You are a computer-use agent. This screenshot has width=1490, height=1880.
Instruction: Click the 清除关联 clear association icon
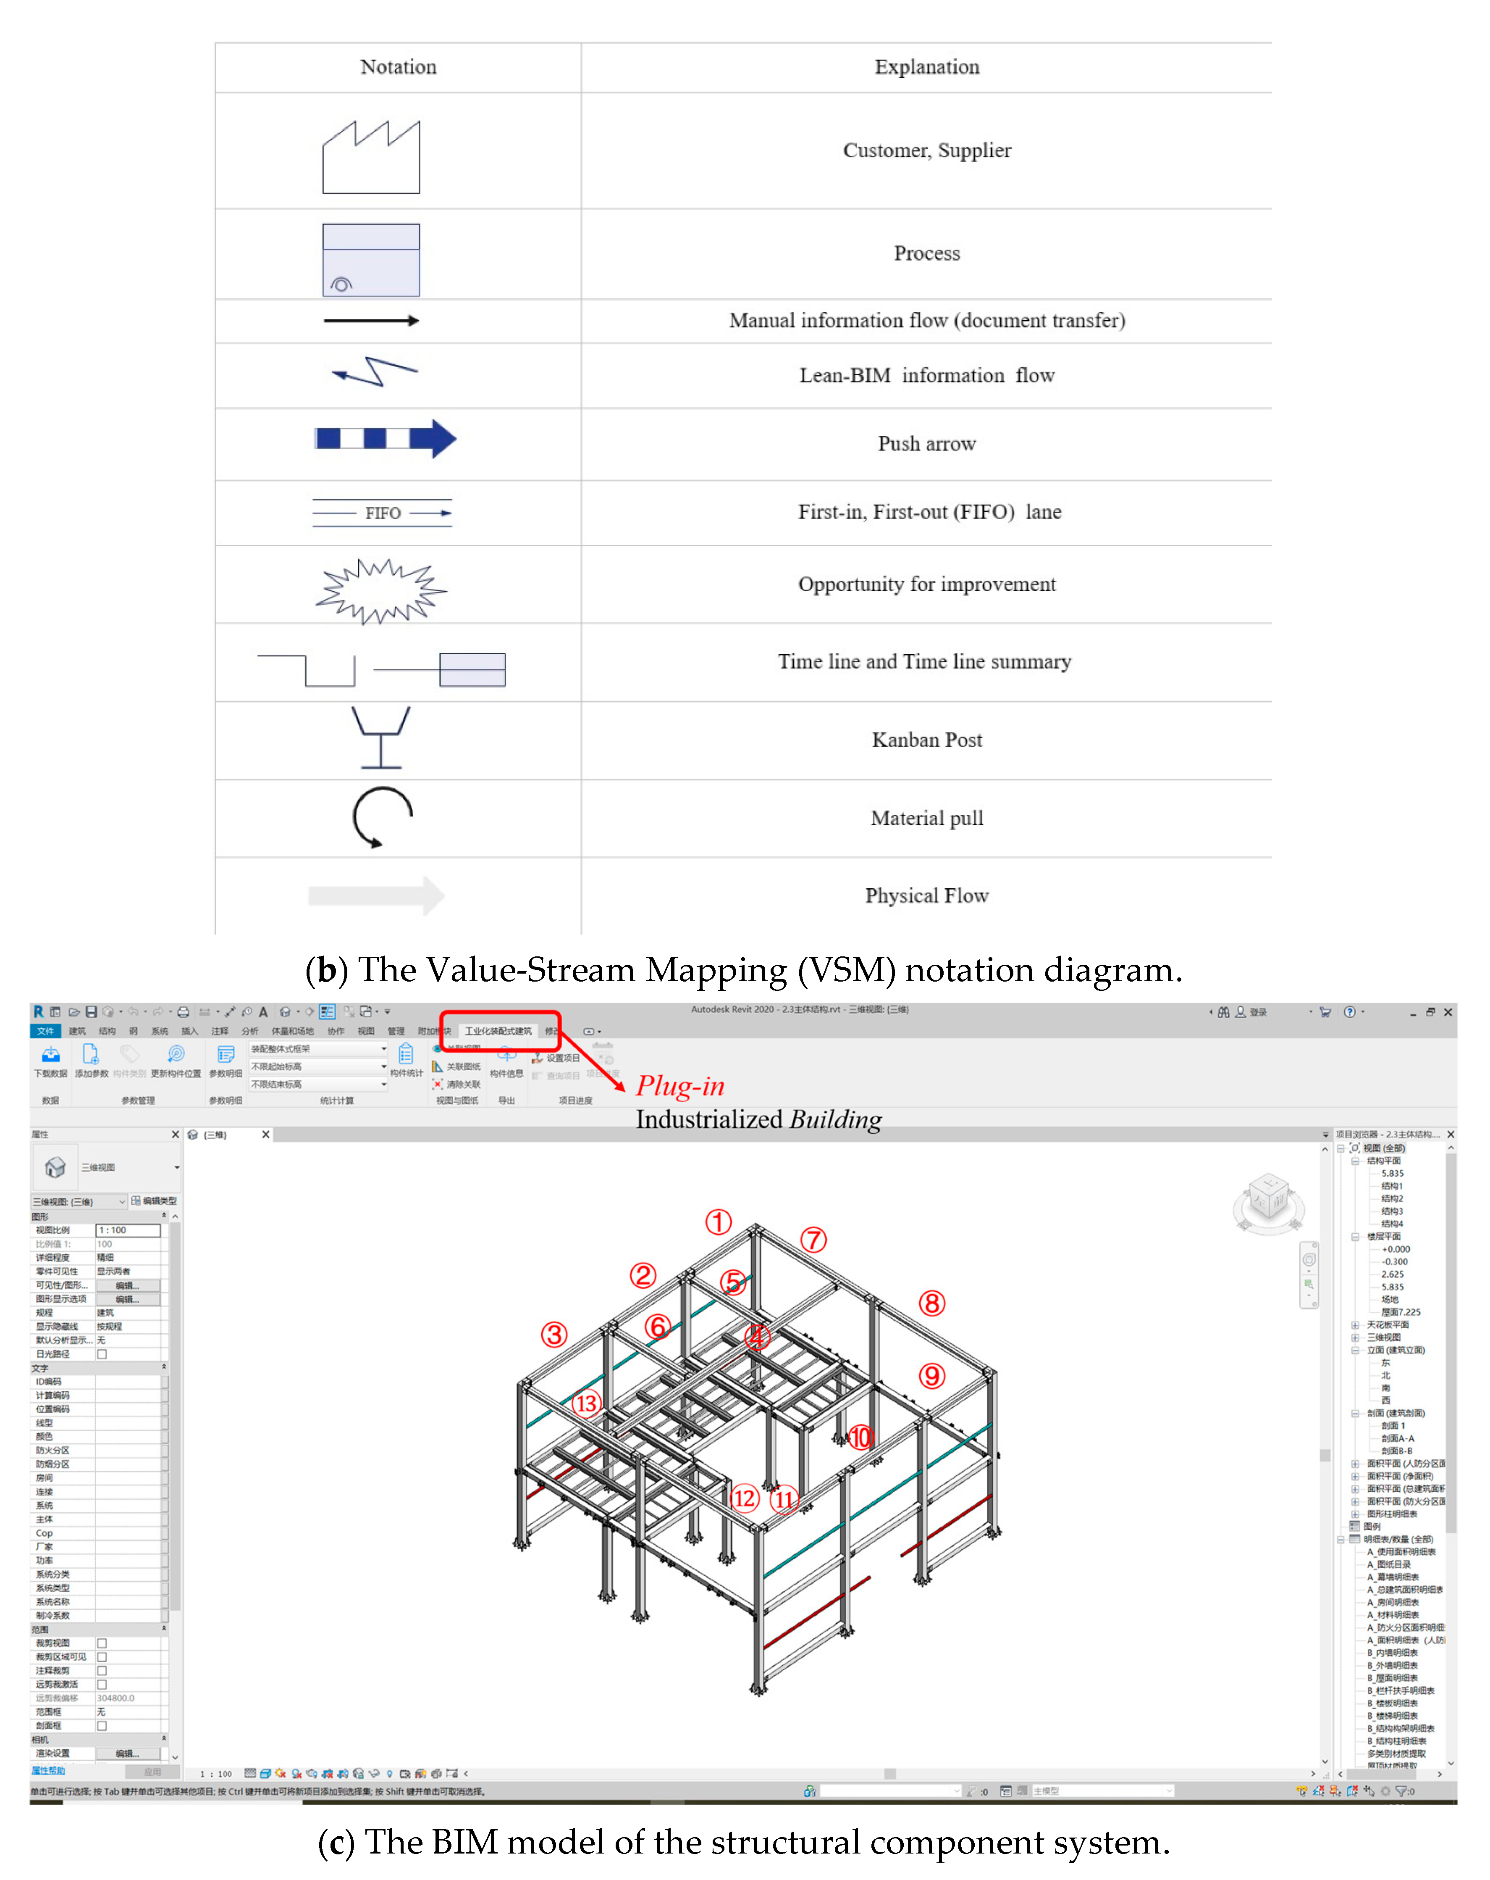click(x=438, y=1085)
